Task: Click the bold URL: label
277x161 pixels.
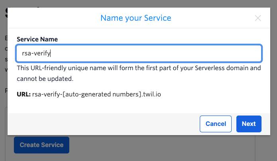Action: [23, 94]
